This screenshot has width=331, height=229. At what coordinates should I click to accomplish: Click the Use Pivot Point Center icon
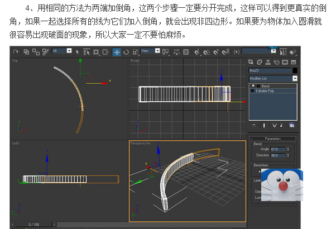click(x=166, y=52)
